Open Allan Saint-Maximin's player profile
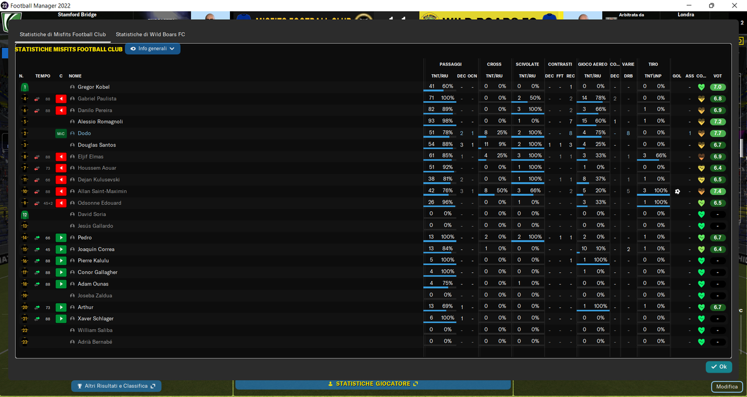Screen dimensions: 747x397 pos(102,191)
